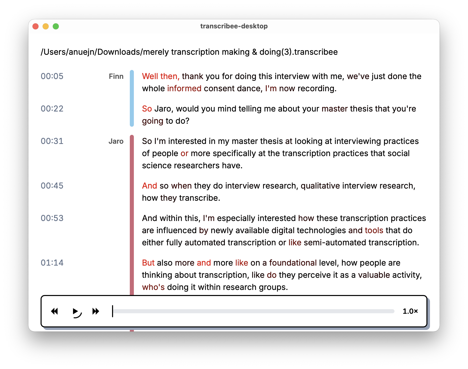Skip ahead with the fast-forward icon
This screenshot has width=468, height=369.
(96, 311)
